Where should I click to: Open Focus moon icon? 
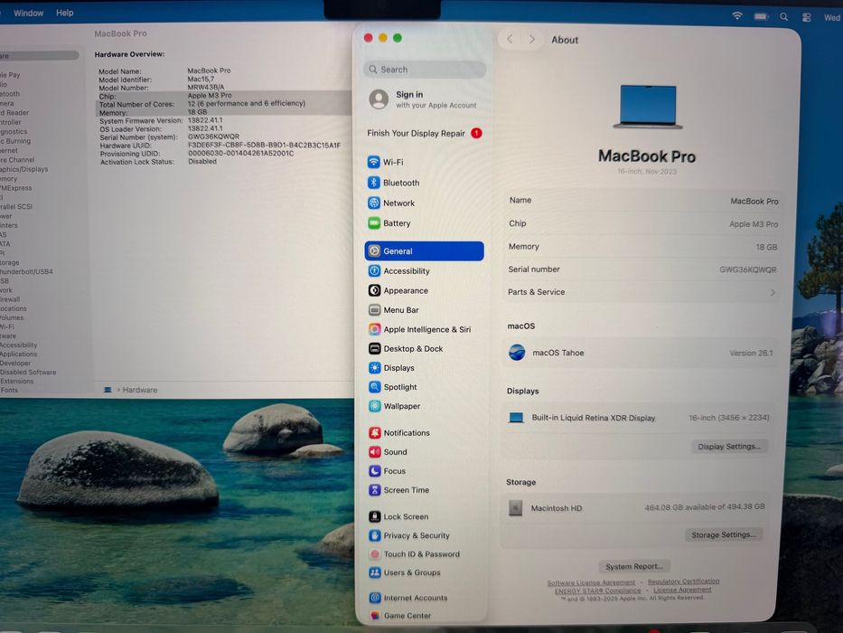375,470
